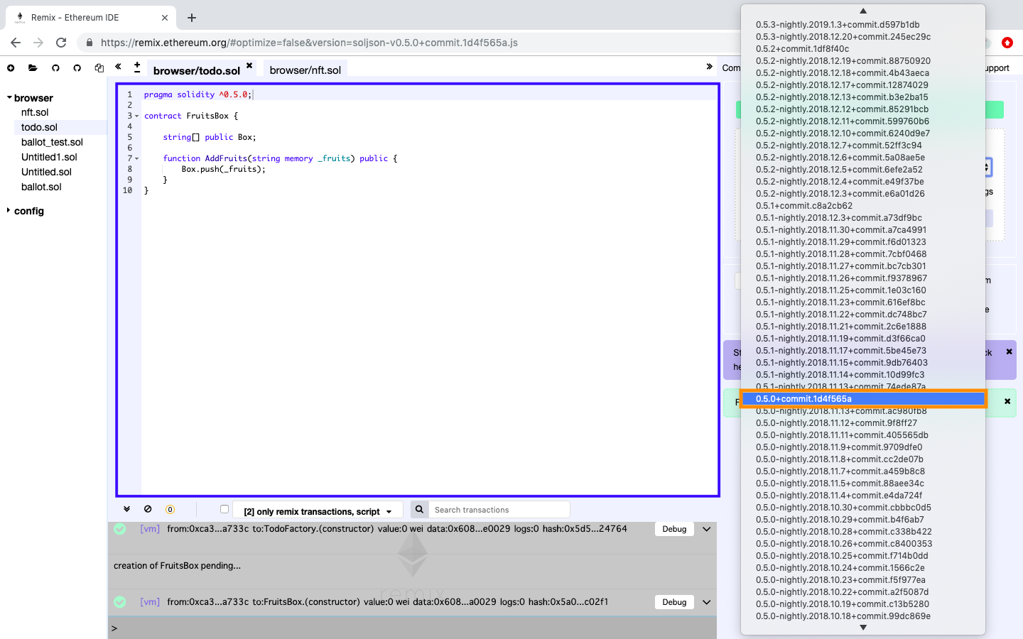Switch to the browser/todo.sol editor tab
Viewport: 1023px width, 639px height.
(x=197, y=70)
